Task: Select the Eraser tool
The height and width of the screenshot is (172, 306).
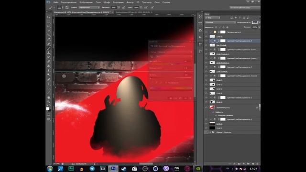Action: (x=49, y=62)
